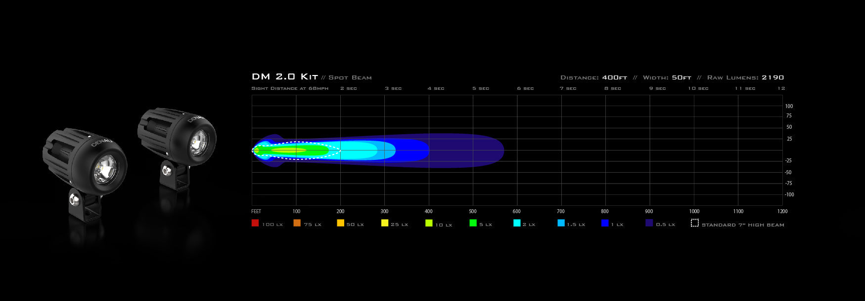Click the green 5 lx legend swatch
This screenshot has width=865, height=301.
point(473,223)
